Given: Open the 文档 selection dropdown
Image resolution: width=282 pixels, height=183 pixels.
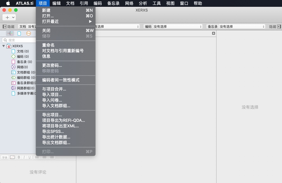Looking at the screenshot, I should point(27,26).
